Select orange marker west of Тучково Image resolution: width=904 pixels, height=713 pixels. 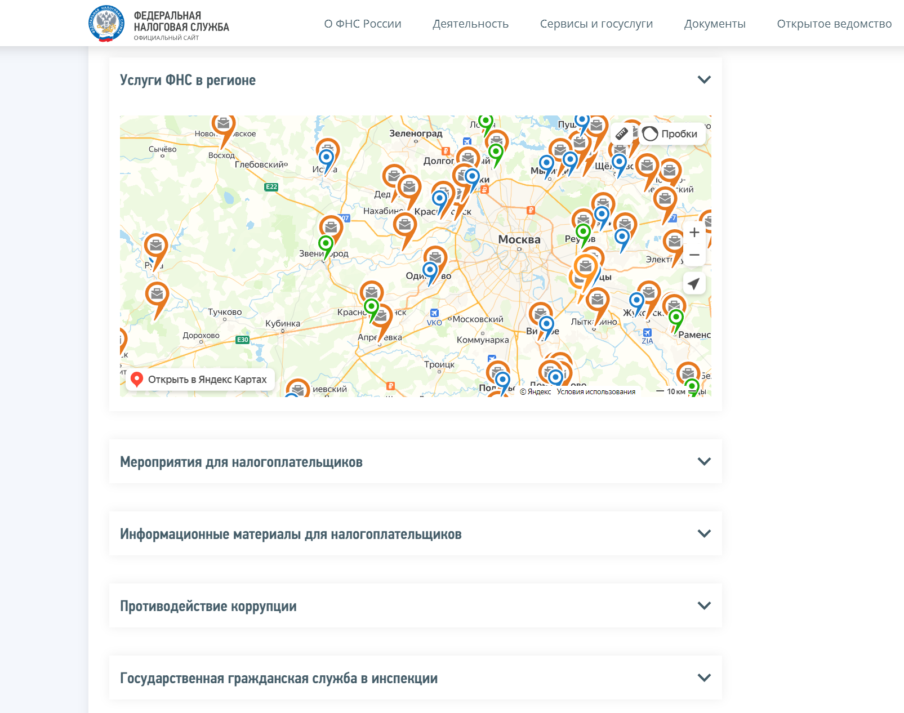tap(157, 295)
